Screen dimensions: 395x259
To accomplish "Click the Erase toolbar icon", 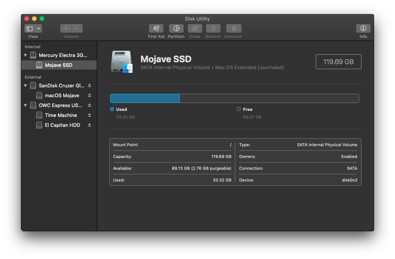I will (195, 28).
